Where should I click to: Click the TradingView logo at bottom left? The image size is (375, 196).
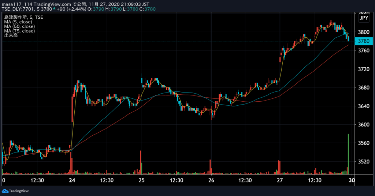pos(15,191)
